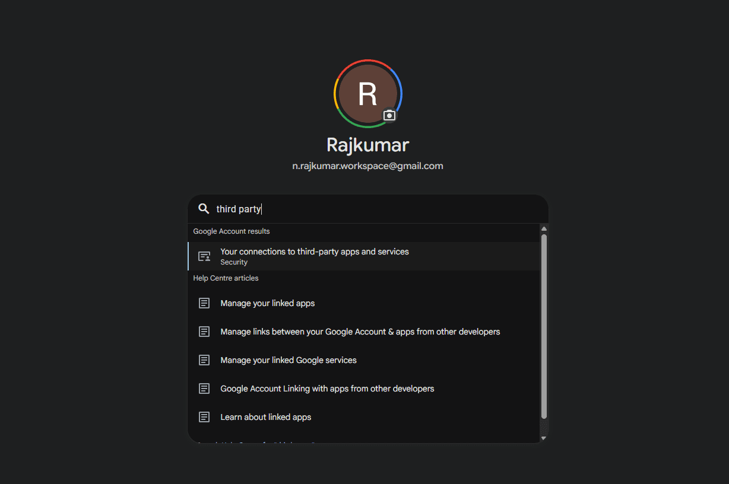
Task: Click the article icon beside Manage your linked apps
Action: (204, 303)
